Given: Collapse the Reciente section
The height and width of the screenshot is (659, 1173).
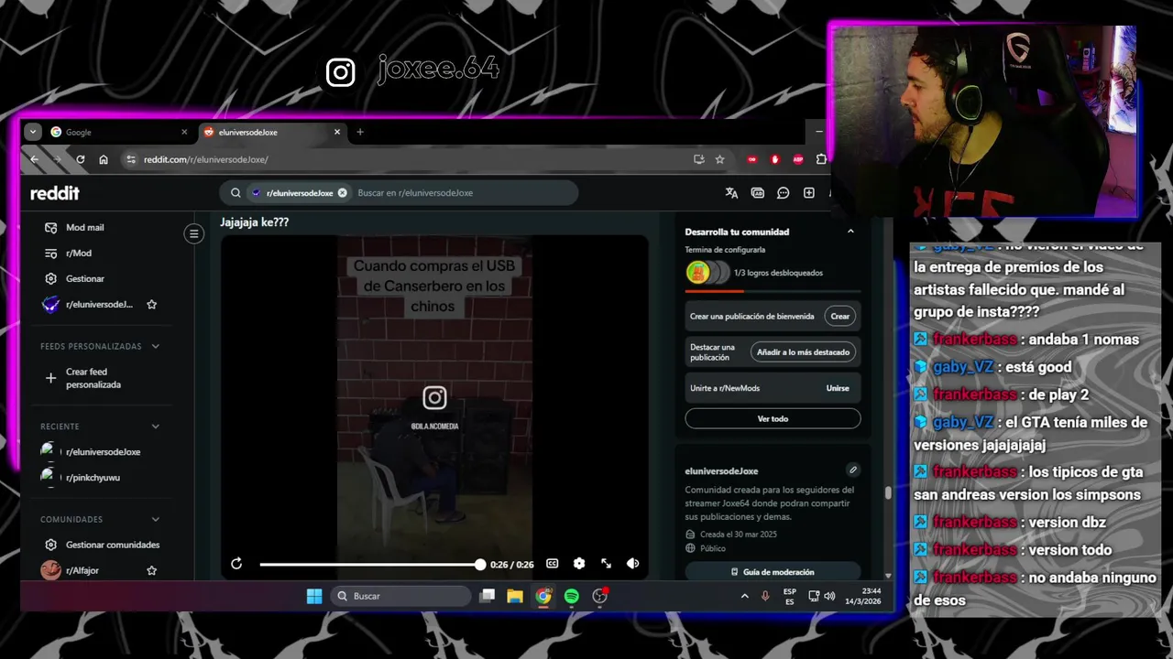Looking at the screenshot, I should (x=155, y=427).
